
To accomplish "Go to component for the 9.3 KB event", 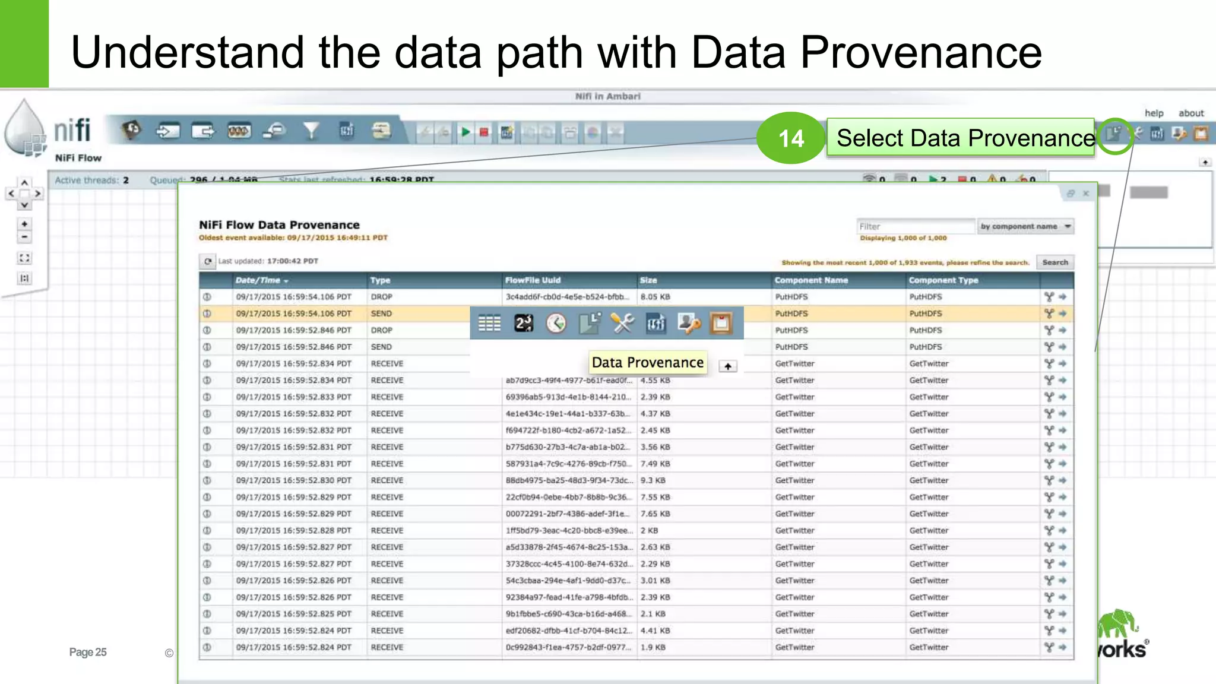I will pos(1063,480).
